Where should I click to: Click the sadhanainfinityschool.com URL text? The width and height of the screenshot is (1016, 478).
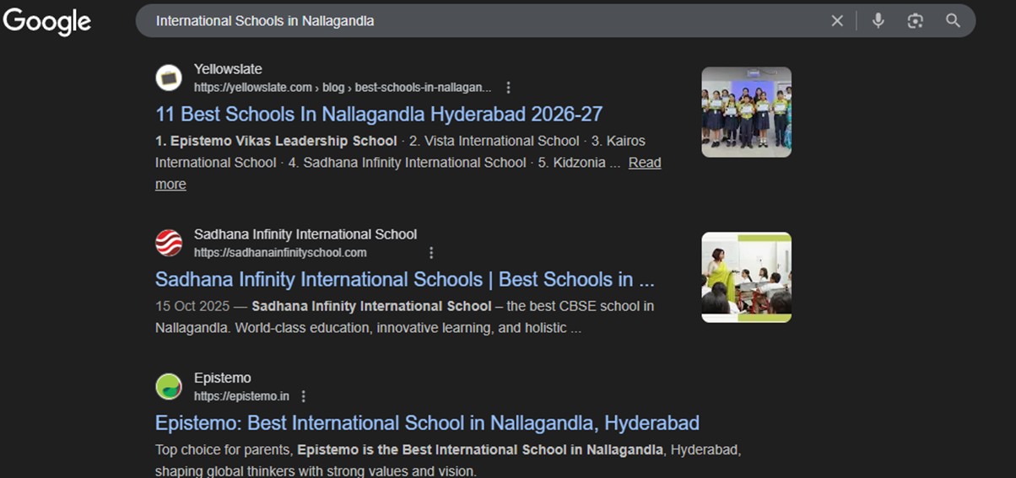click(x=280, y=253)
